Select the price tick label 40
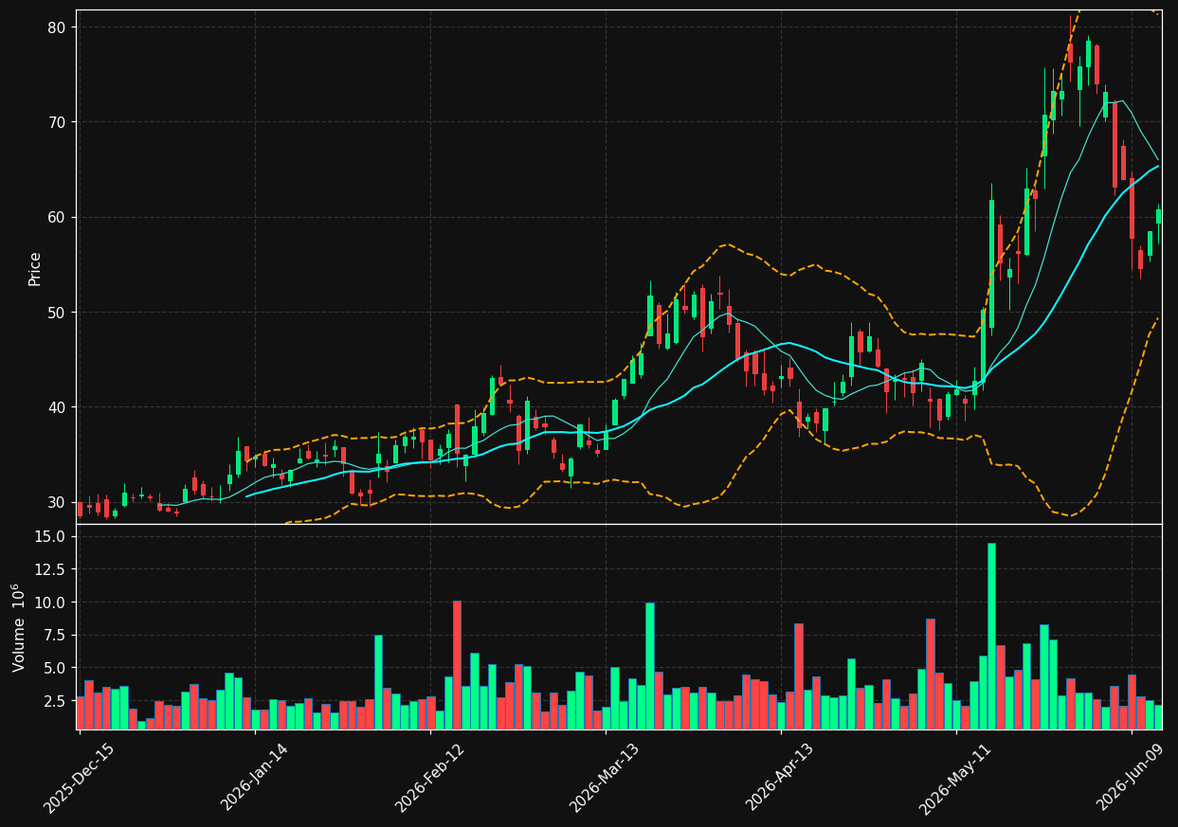1178x827 pixels. (57, 407)
